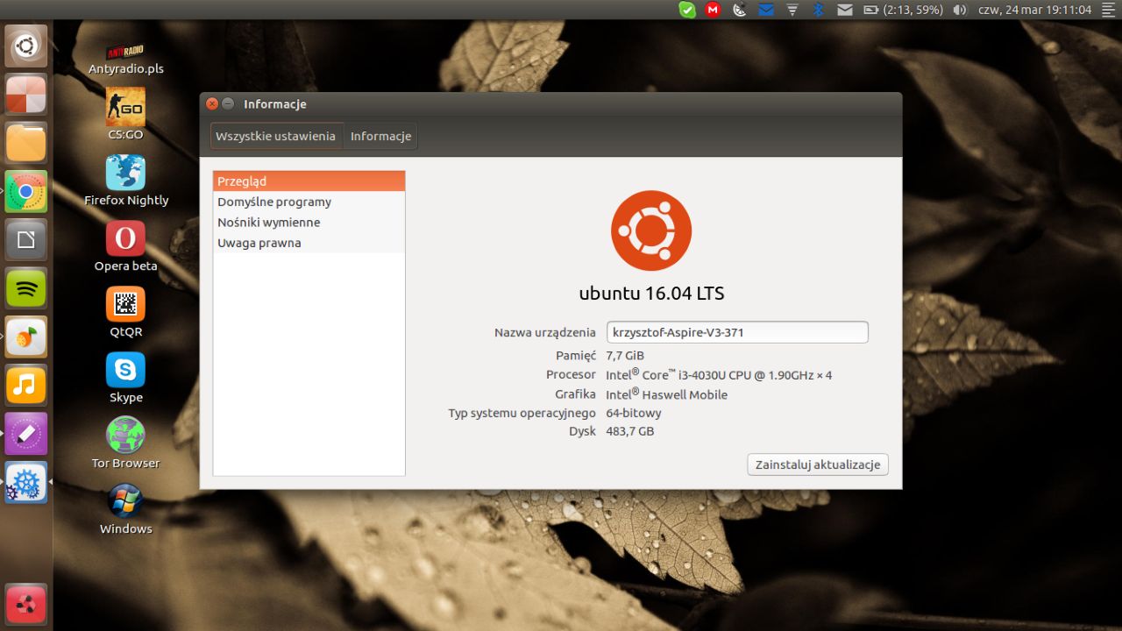Click the Zainstaluj aktualizacje button
The height and width of the screenshot is (631, 1122).
pos(818,464)
